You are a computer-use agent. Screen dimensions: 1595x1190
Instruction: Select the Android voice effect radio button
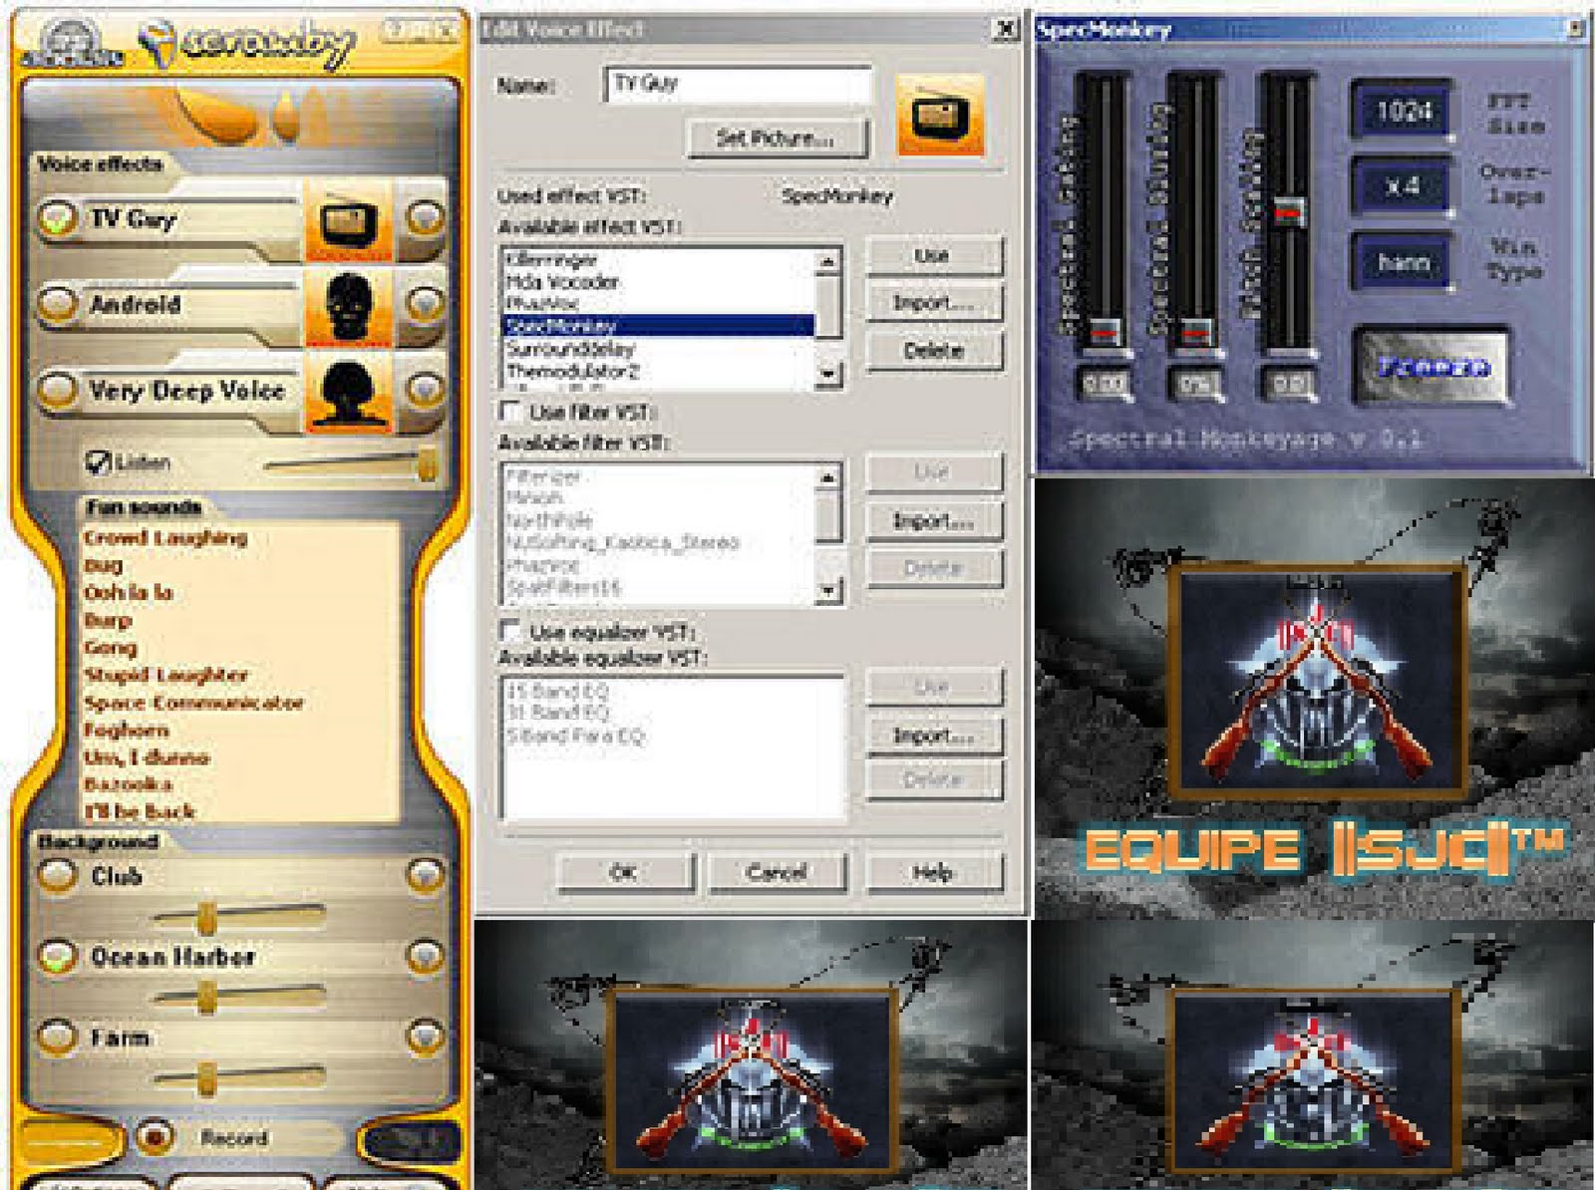(x=58, y=303)
